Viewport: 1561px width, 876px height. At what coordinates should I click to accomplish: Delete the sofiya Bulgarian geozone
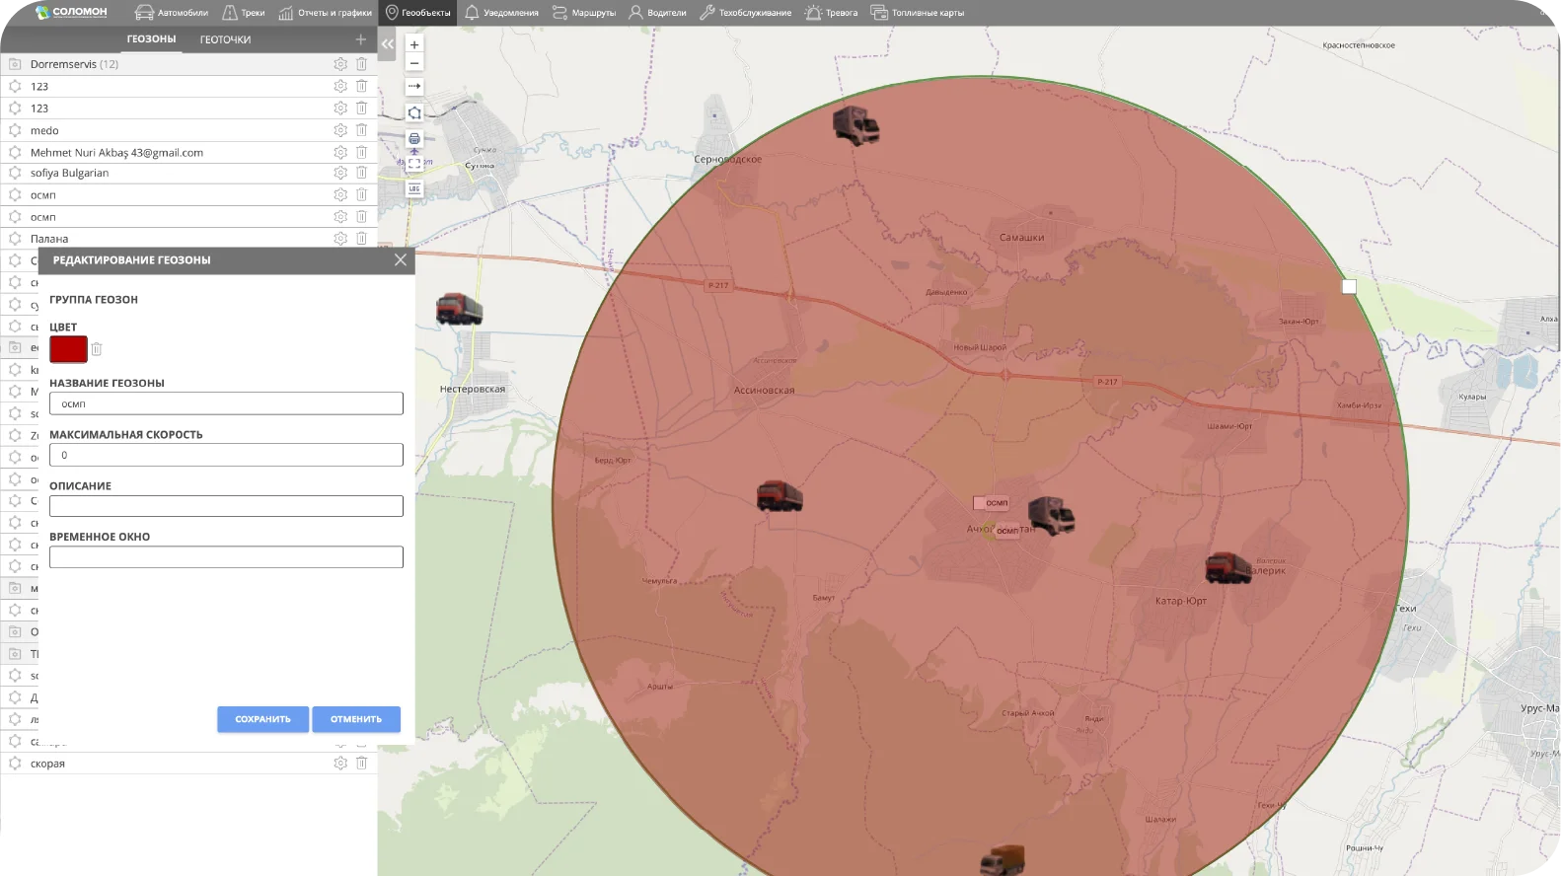(361, 173)
